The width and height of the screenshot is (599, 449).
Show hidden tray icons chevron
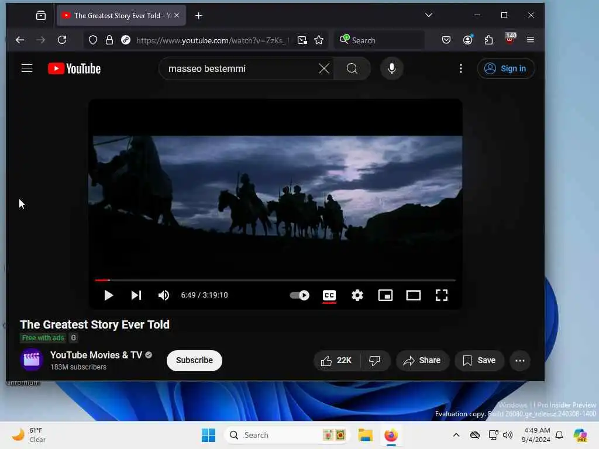456,435
